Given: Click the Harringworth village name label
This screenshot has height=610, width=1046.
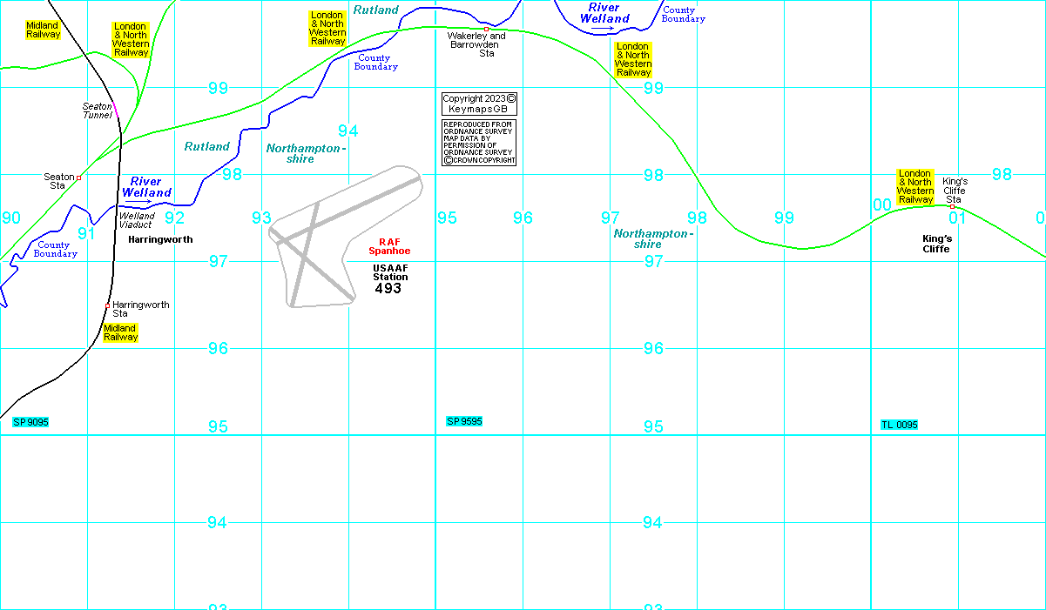Looking at the screenshot, I should [160, 238].
